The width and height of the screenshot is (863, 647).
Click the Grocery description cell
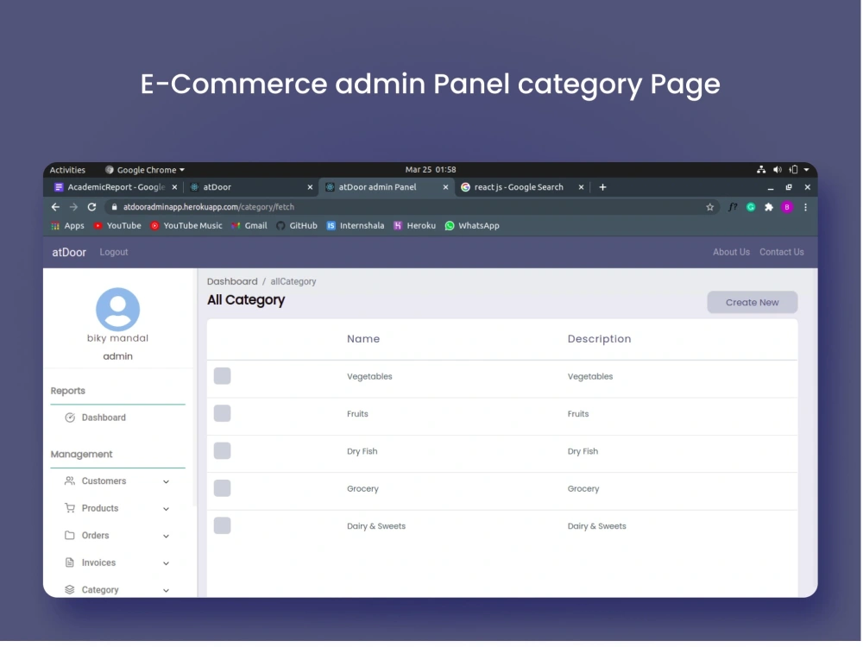coord(583,489)
